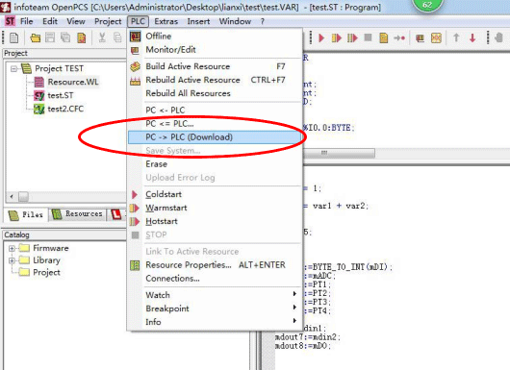Select test2.CFC in project tree
Image resolution: width=510 pixels, height=370 pixels.
[x=65, y=109]
